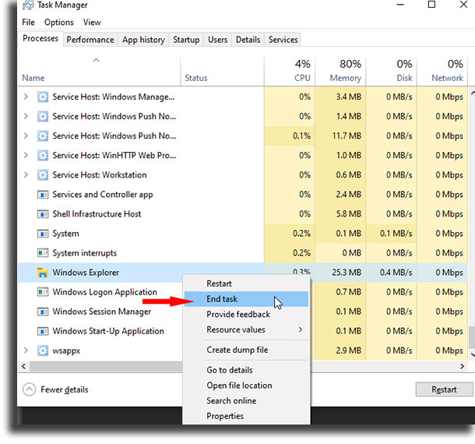Click the Windows Start-Up Application icon

click(43, 331)
